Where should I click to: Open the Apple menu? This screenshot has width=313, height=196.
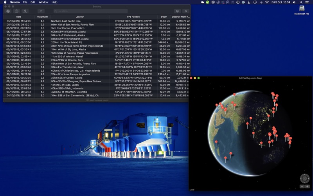[x=5, y=2]
